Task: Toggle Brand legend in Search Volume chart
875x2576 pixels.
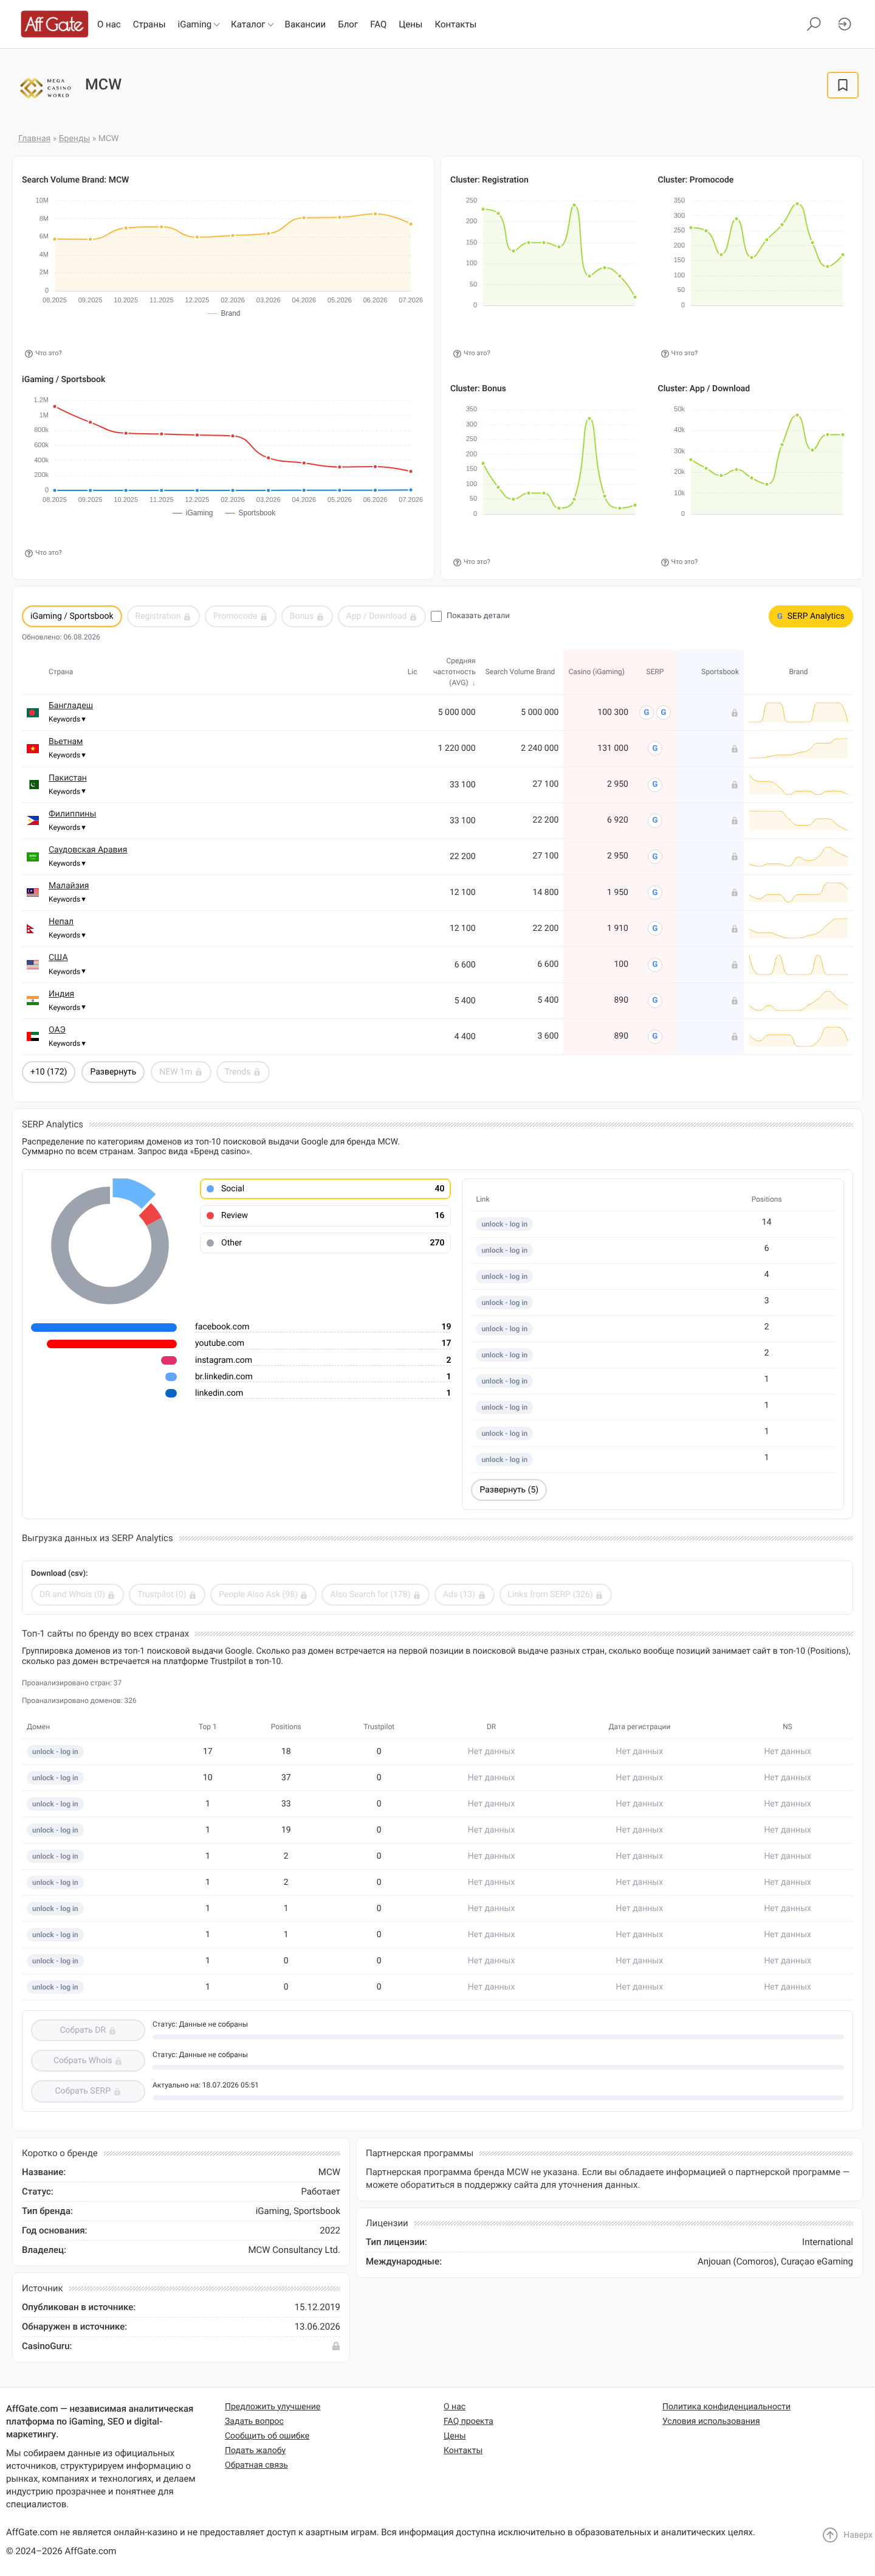Action: (x=224, y=313)
